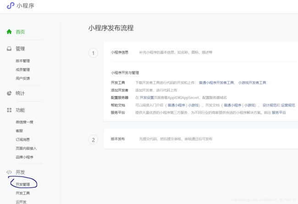Go to 版本管理

pos(23,61)
